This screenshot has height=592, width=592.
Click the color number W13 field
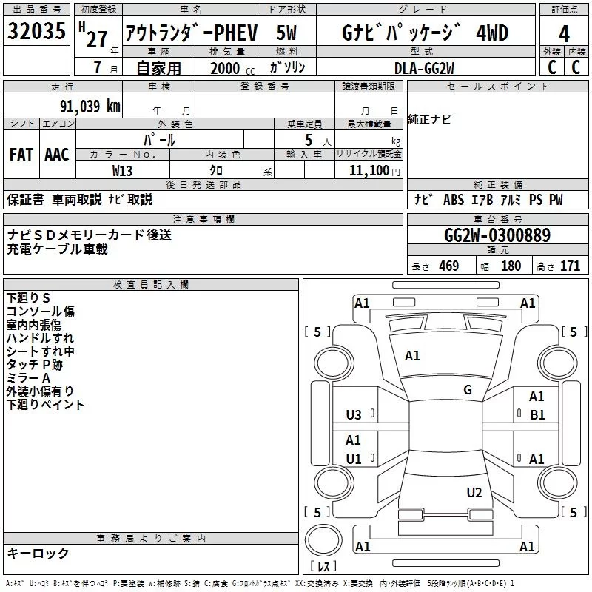tap(122, 170)
